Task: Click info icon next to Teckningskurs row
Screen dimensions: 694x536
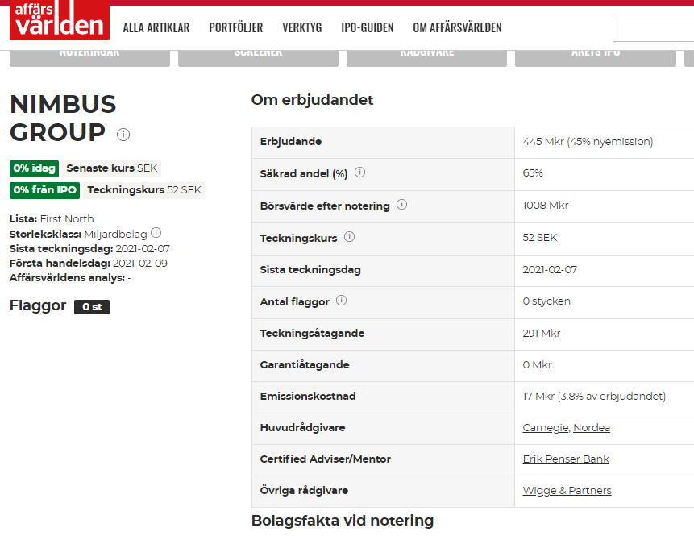Action: (349, 237)
